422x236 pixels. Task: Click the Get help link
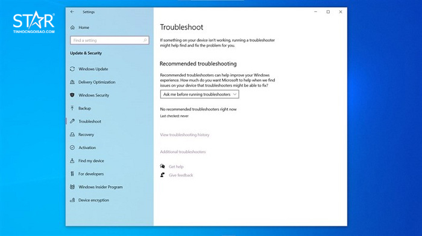176,166
